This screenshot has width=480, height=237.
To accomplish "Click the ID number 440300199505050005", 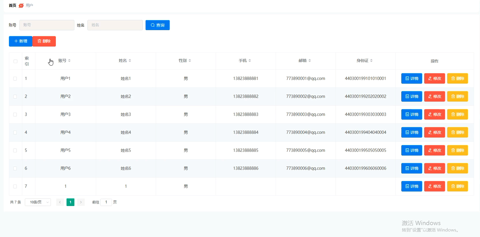I will [366, 150].
